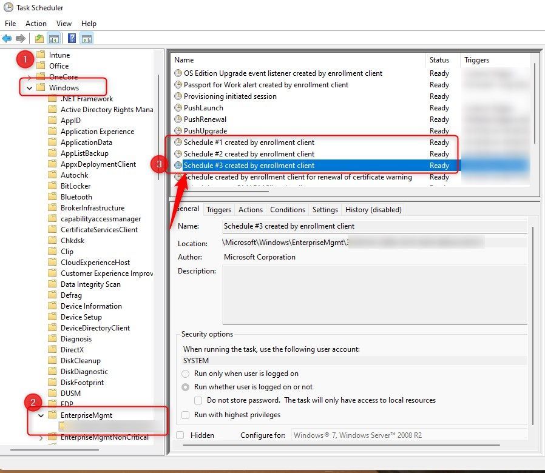Click the Up one level folder icon
The height and width of the screenshot is (473, 545).
(39, 38)
